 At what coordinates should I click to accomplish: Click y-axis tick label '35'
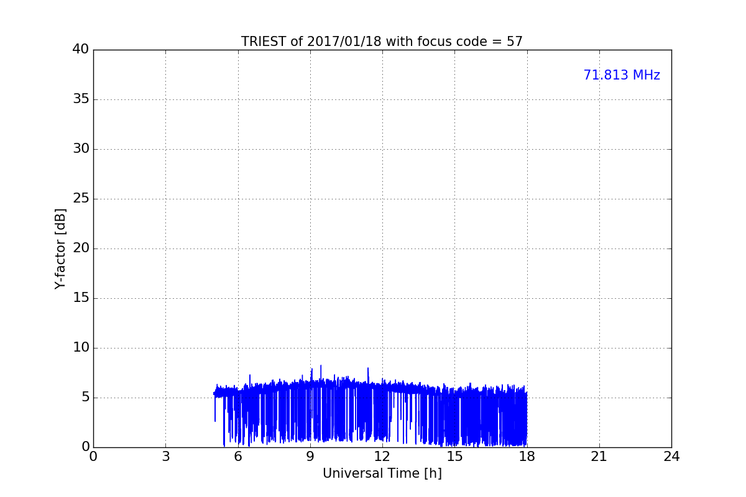[81, 99]
